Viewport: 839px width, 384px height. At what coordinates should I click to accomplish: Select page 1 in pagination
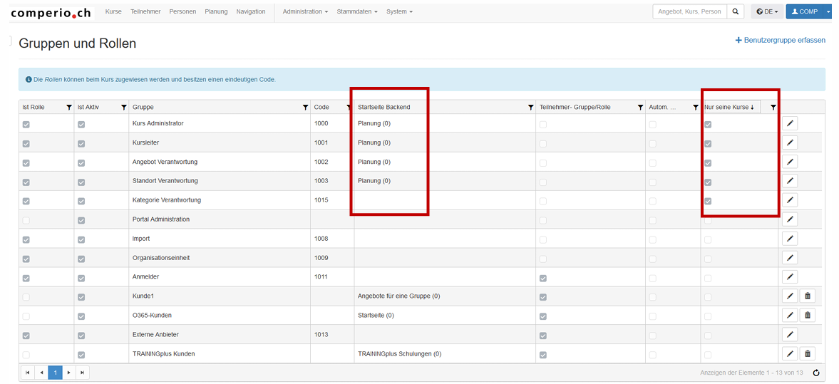click(x=55, y=372)
